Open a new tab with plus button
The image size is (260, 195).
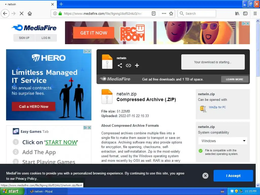pyautogui.click(x=61, y=4)
